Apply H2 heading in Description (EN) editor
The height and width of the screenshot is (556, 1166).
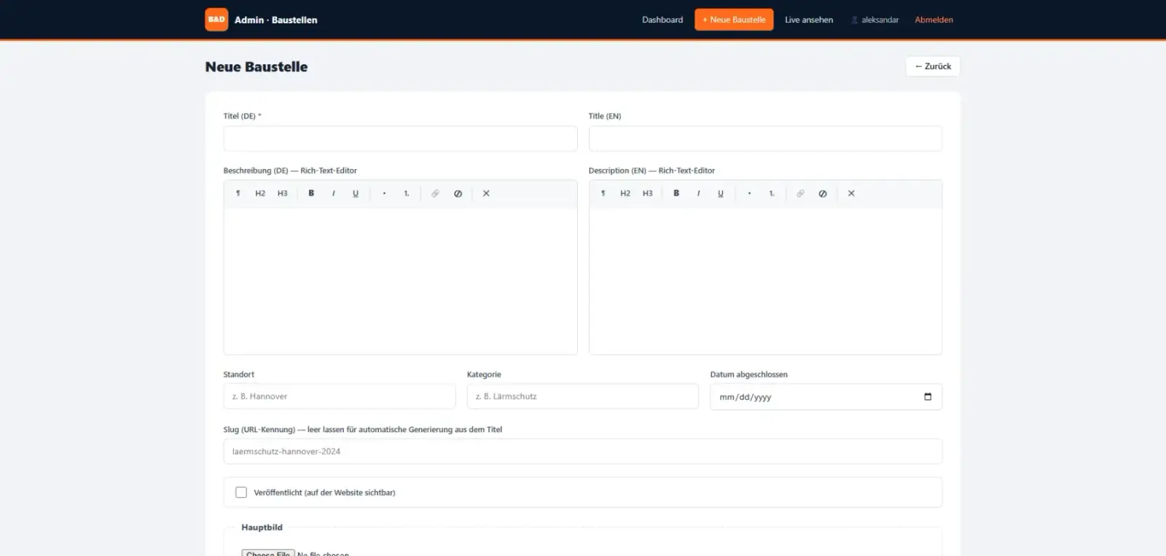pyautogui.click(x=625, y=194)
